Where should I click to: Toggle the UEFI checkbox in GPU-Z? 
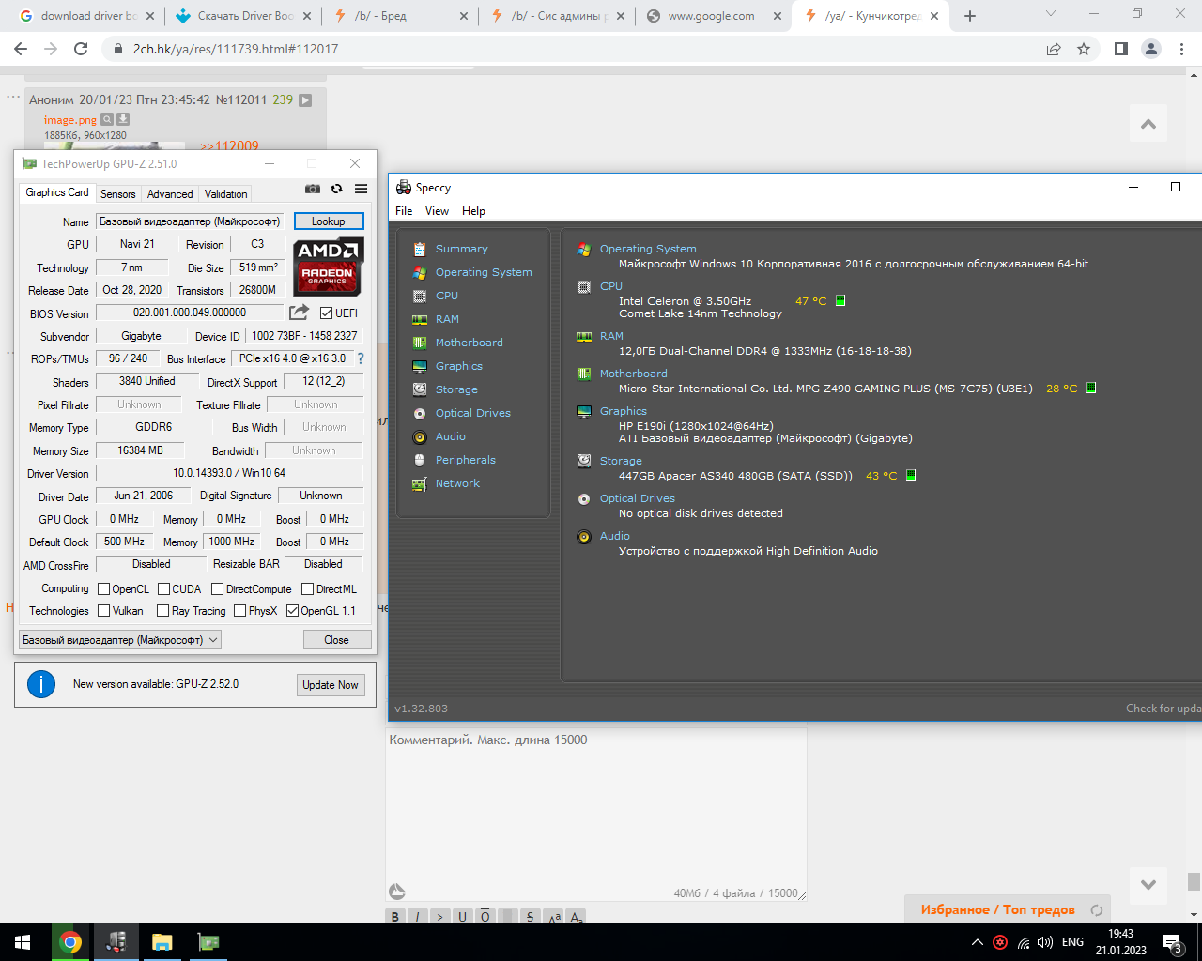(x=327, y=313)
